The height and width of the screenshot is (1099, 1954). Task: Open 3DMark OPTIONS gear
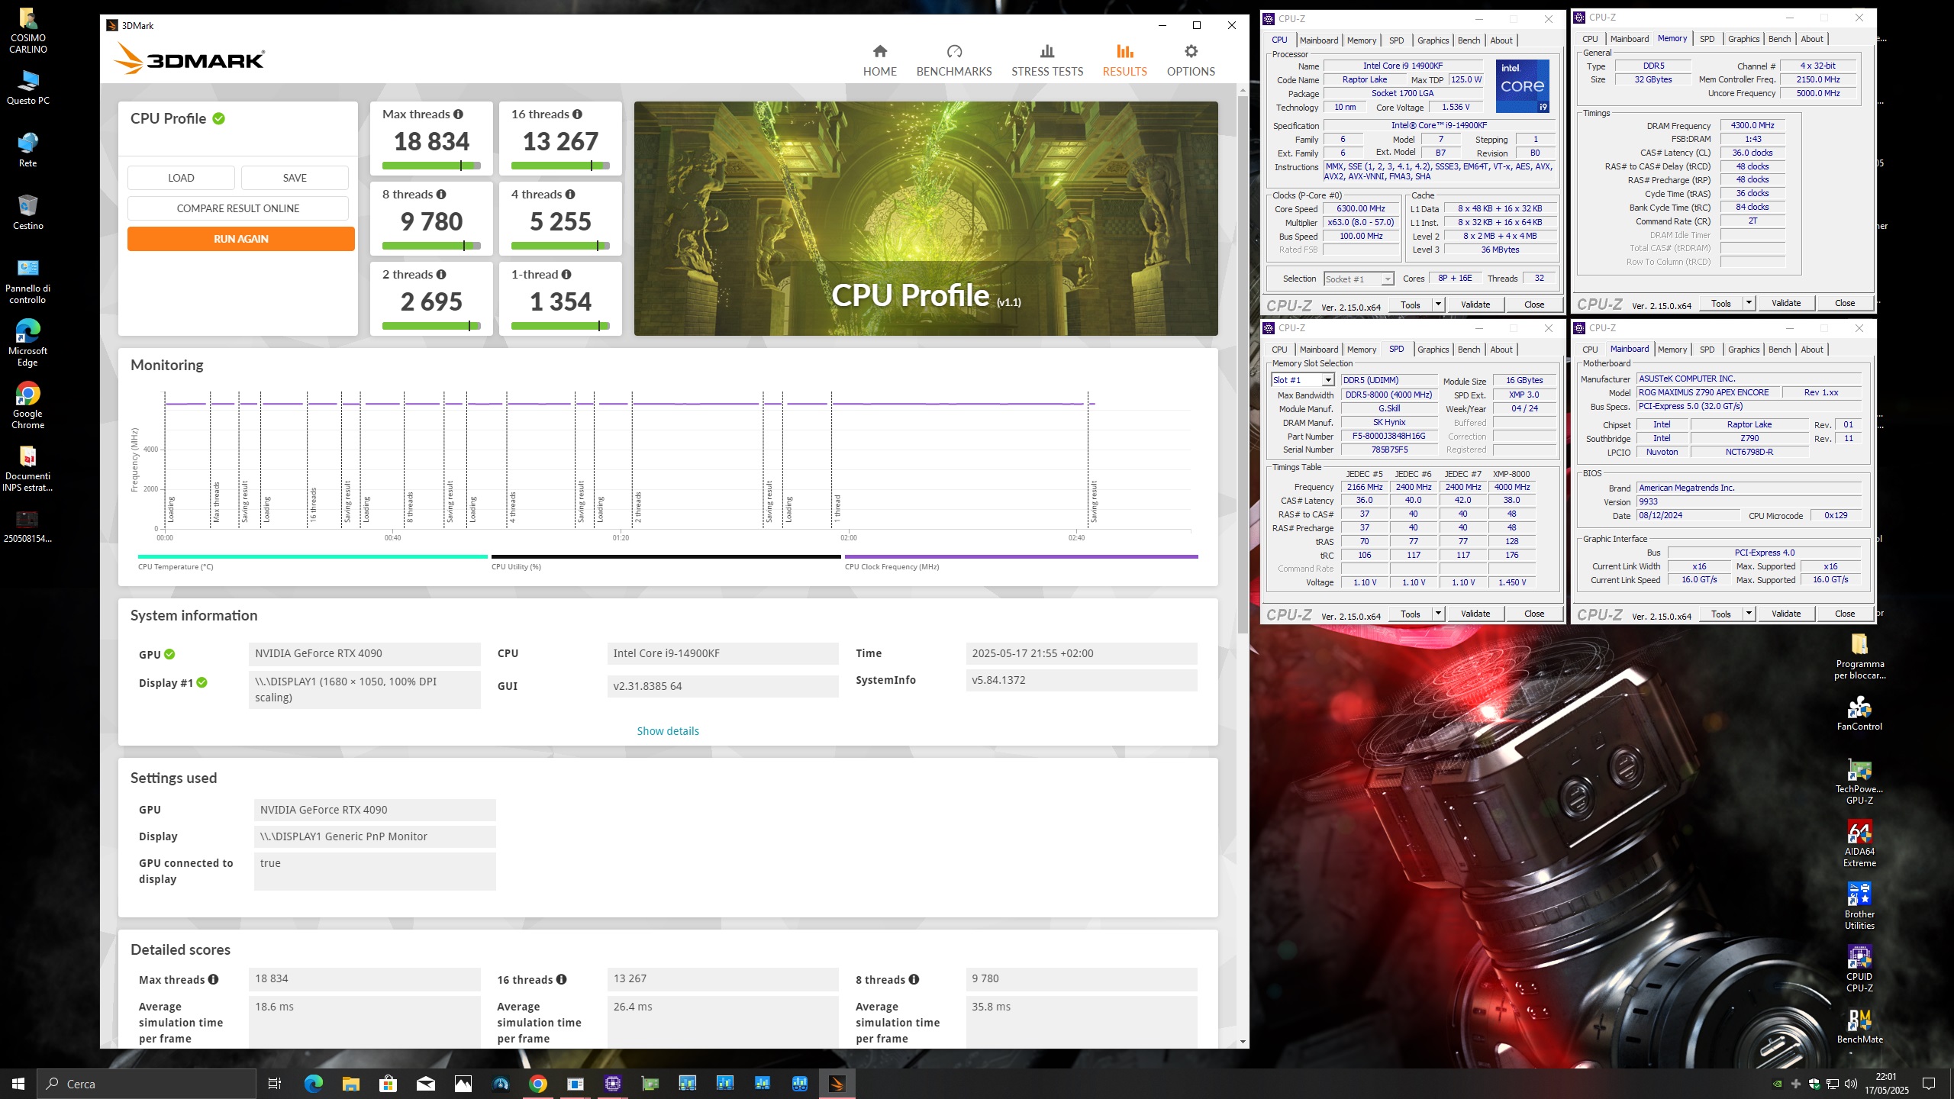1190,61
